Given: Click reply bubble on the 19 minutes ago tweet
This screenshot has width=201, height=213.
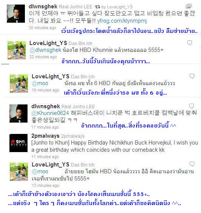Looking at the screenshot, I should tap(192, 76).
